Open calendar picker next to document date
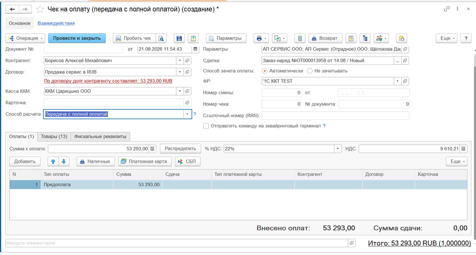This screenshot has width=476, height=255. tap(195, 49)
